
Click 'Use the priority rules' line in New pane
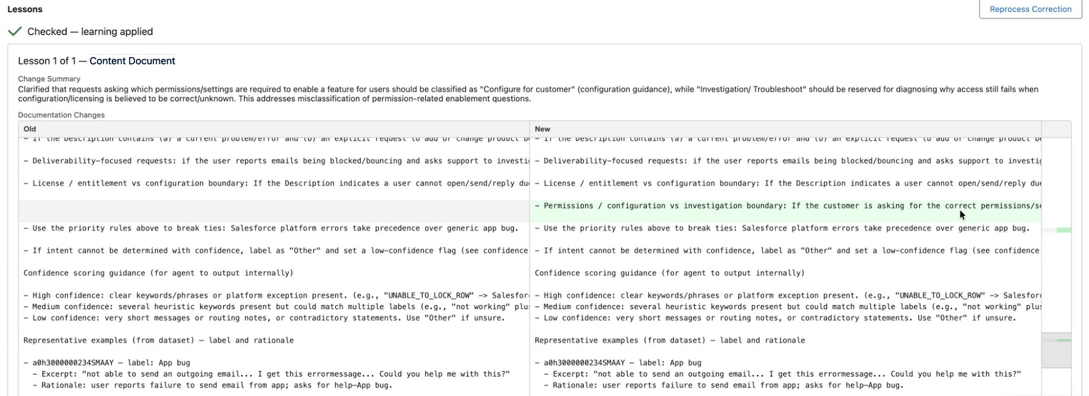click(x=782, y=228)
